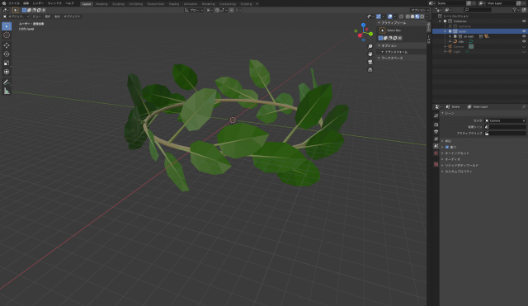
Task: Open the object mode dropdown in viewport header
Action: [16, 16]
